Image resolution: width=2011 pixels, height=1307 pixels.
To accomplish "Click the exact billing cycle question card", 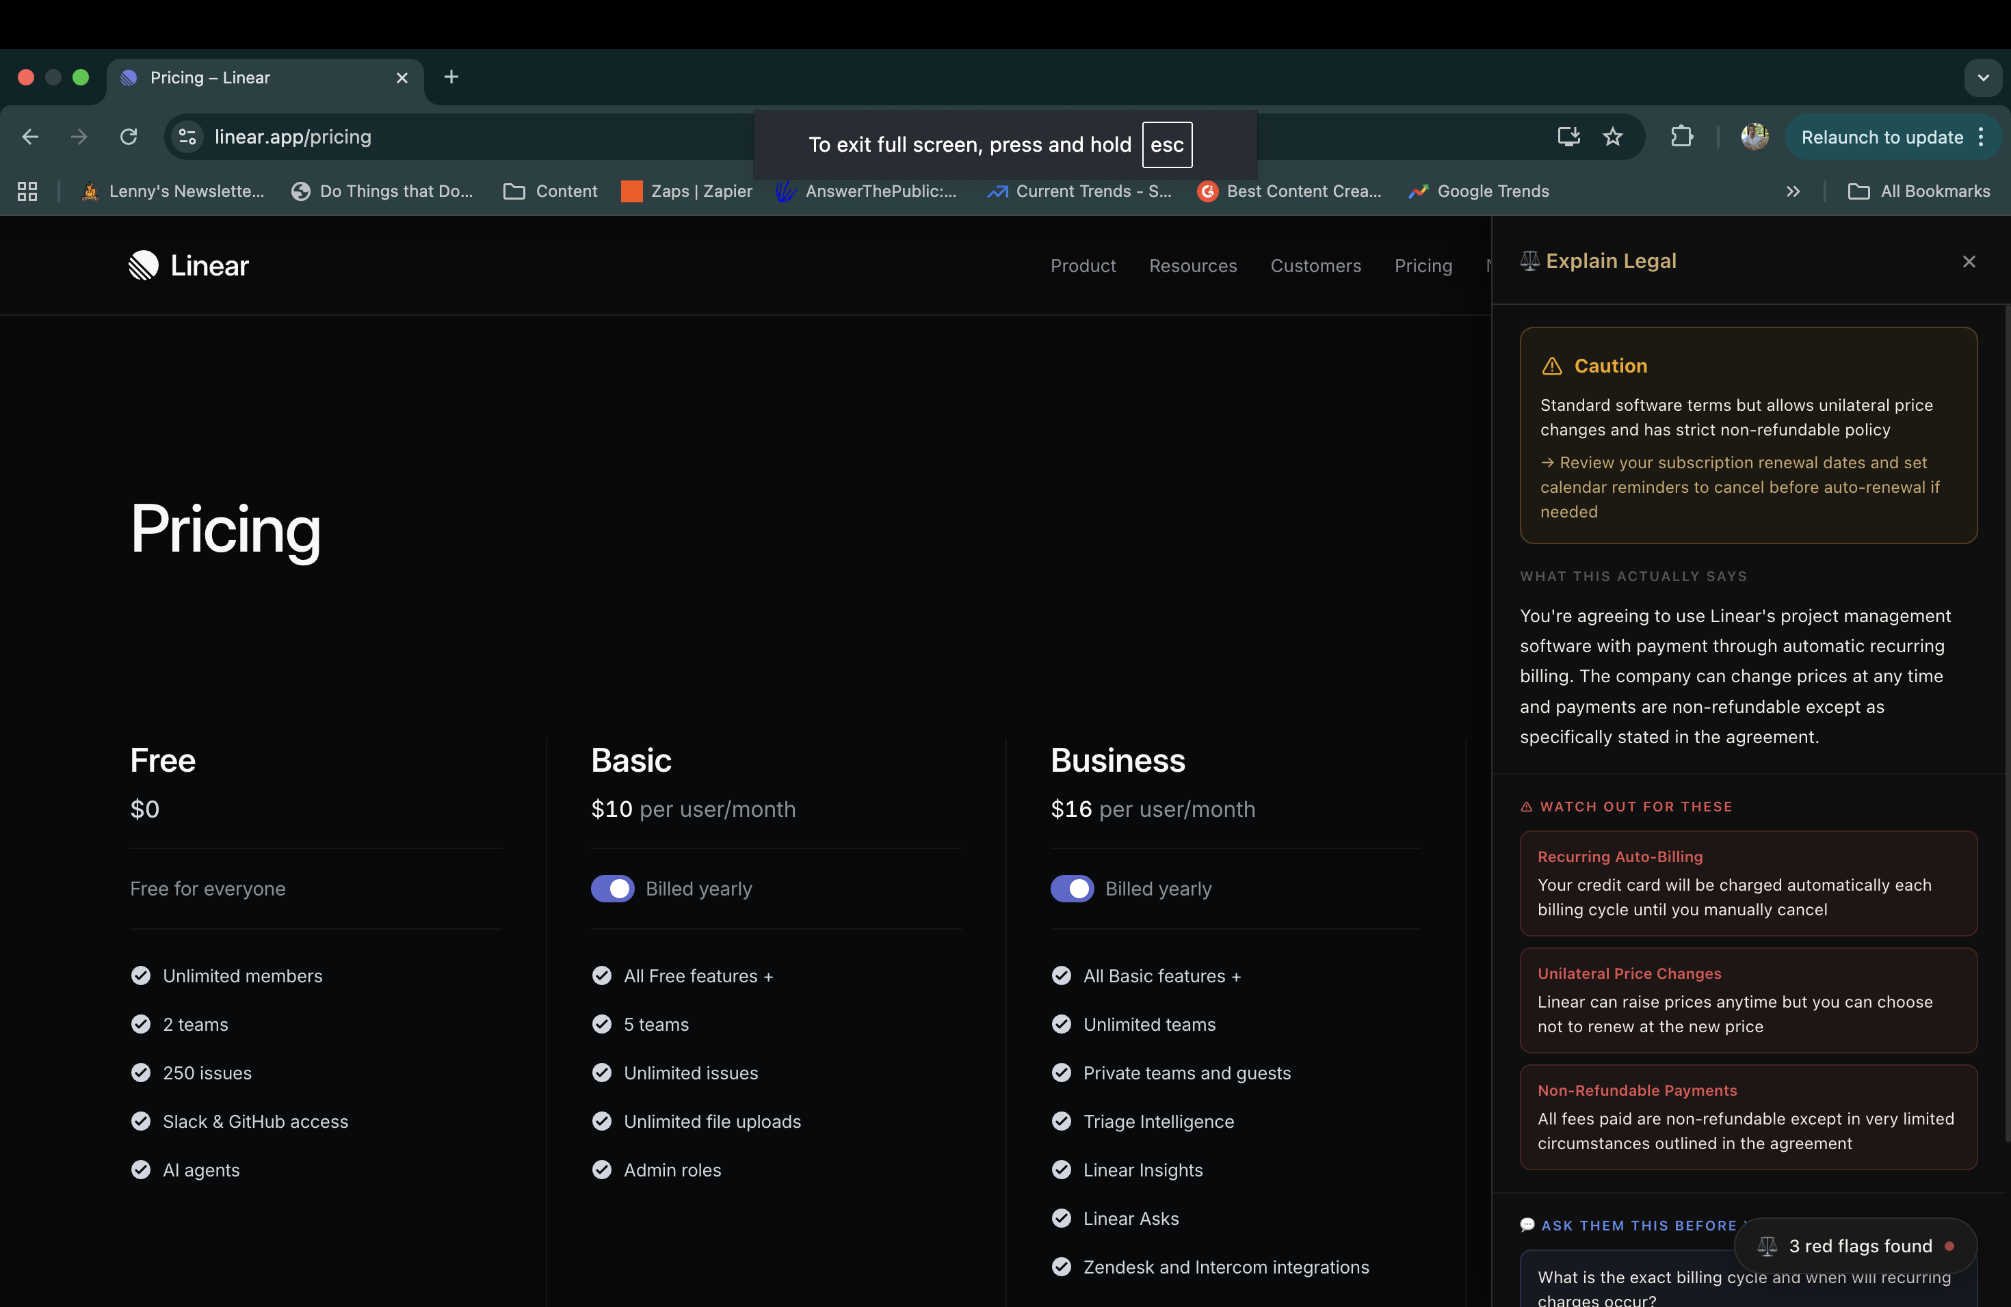I will (1748, 1280).
